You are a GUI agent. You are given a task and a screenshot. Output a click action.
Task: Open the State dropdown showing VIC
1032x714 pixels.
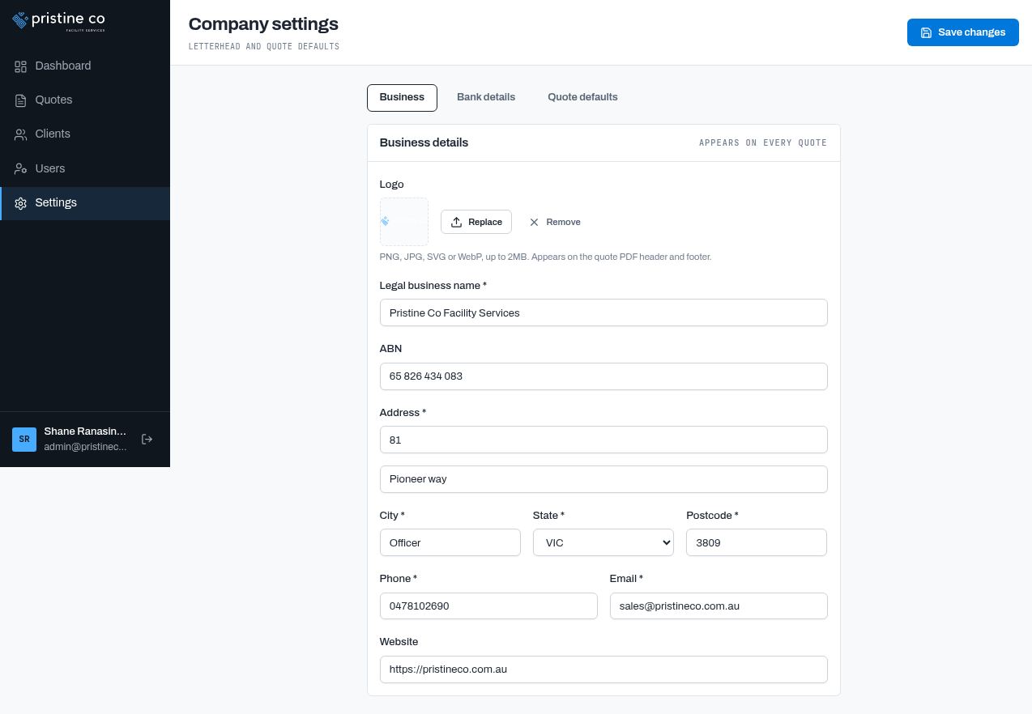pos(603,542)
